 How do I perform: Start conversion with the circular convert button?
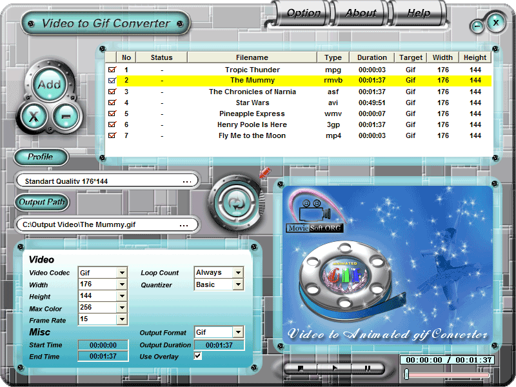237,203
